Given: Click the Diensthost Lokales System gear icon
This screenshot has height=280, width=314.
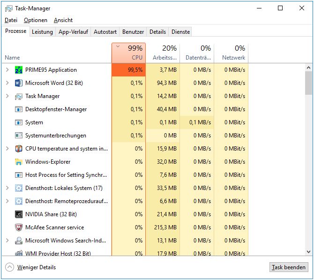Looking at the screenshot, I should (x=19, y=188).
